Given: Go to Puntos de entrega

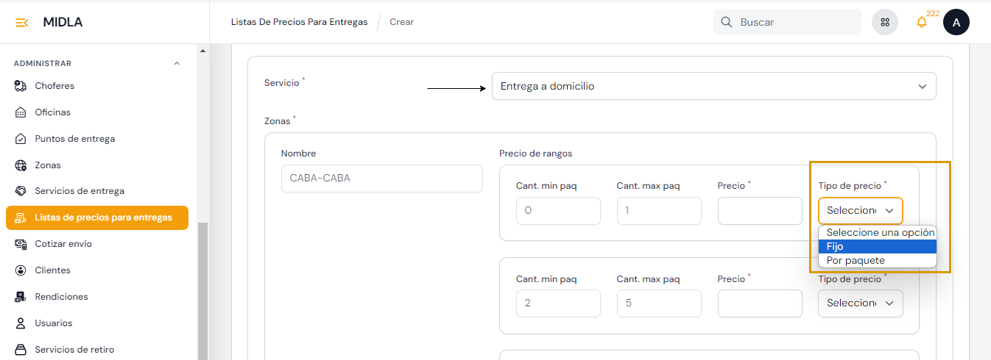Looking at the screenshot, I should pos(74,139).
